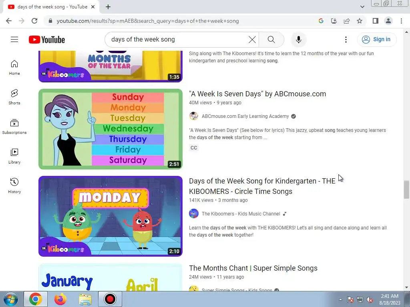
Task: Click the Google icon in the address bar
Action: (x=321, y=21)
